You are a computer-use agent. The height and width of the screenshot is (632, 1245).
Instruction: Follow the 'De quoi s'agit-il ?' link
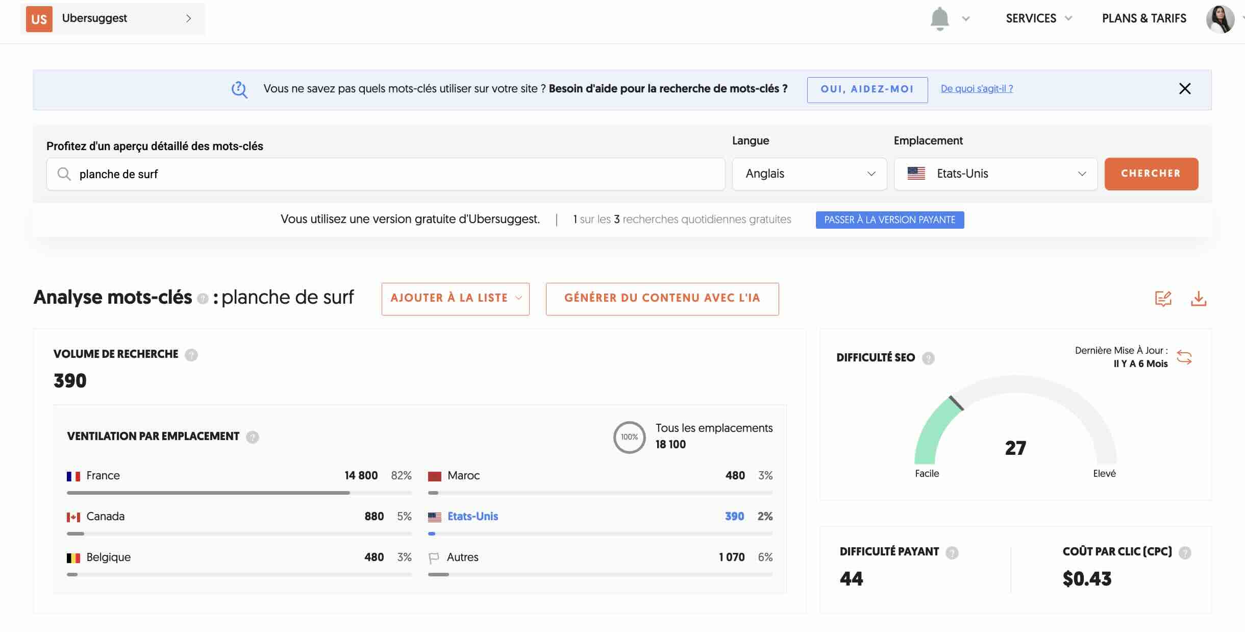coord(977,89)
